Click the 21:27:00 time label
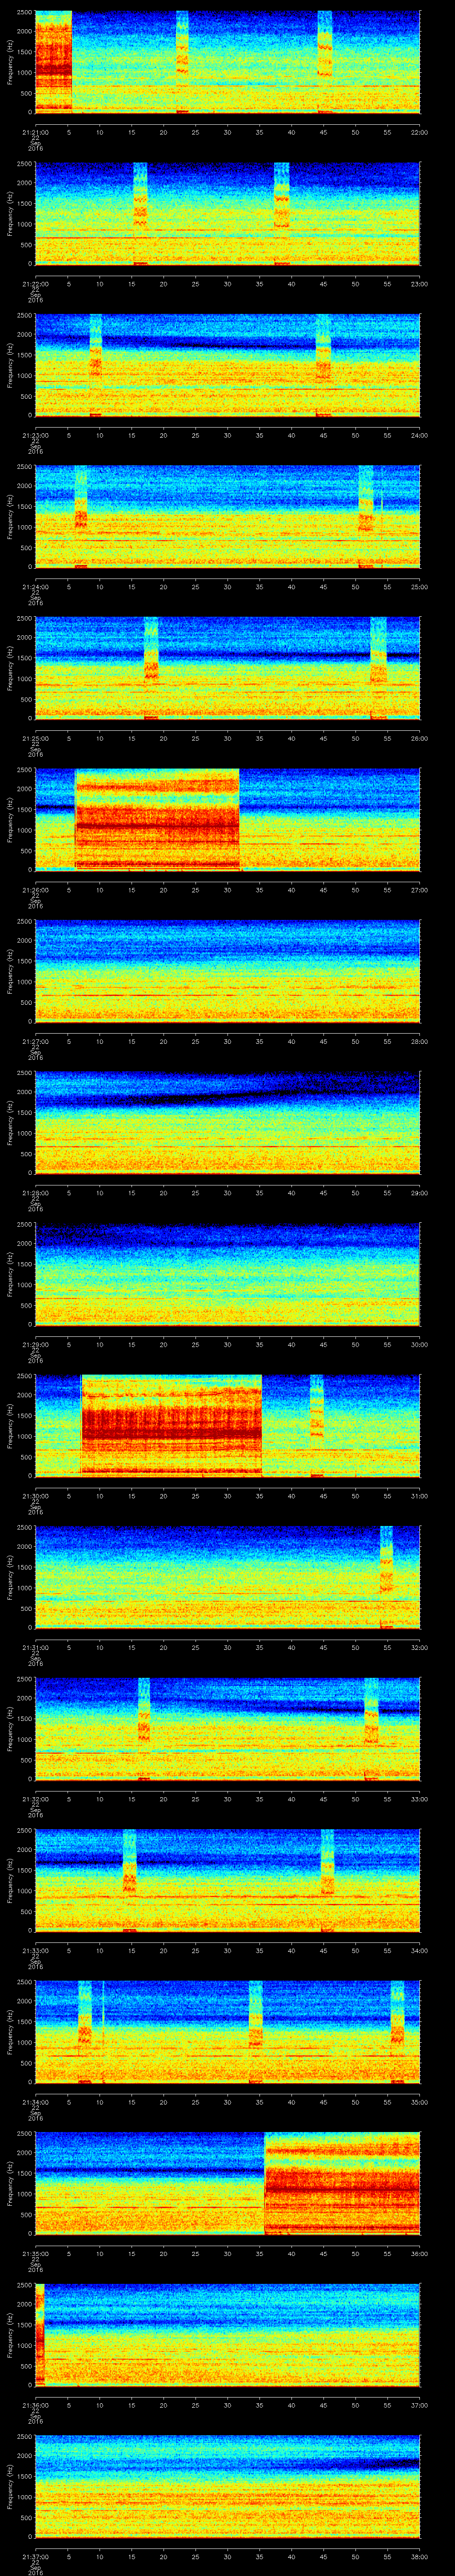Image resolution: width=455 pixels, height=2576 pixels. 35,1041
